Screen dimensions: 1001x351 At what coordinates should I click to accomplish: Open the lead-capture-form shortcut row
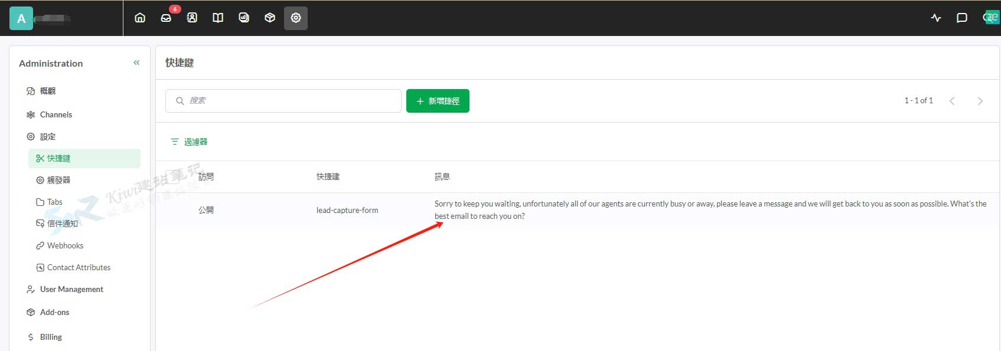tap(347, 210)
